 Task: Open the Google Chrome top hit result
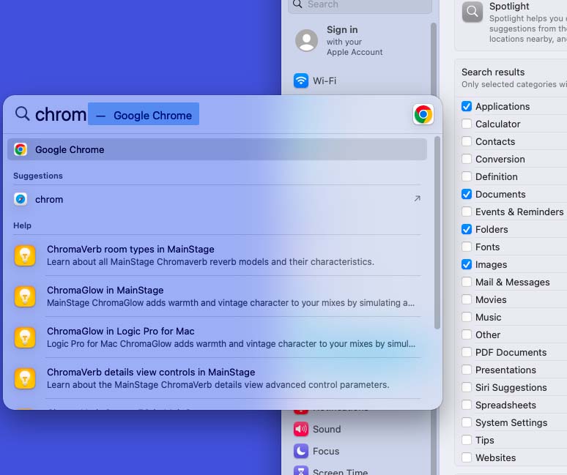click(x=217, y=149)
